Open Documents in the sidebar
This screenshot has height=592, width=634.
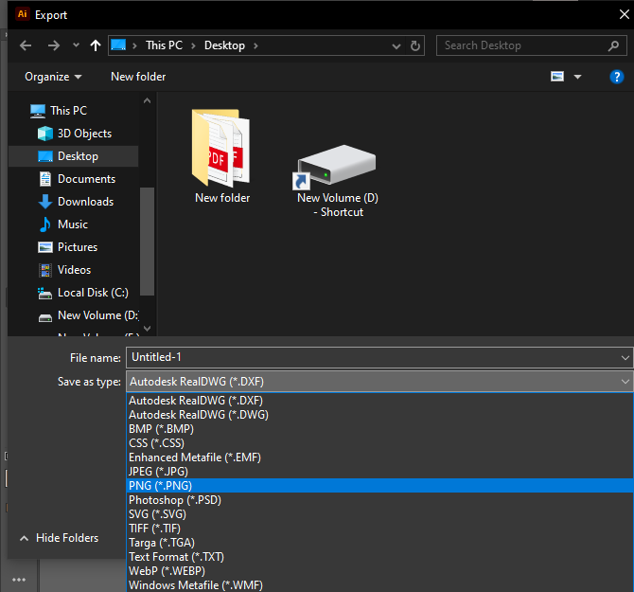(77, 179)
